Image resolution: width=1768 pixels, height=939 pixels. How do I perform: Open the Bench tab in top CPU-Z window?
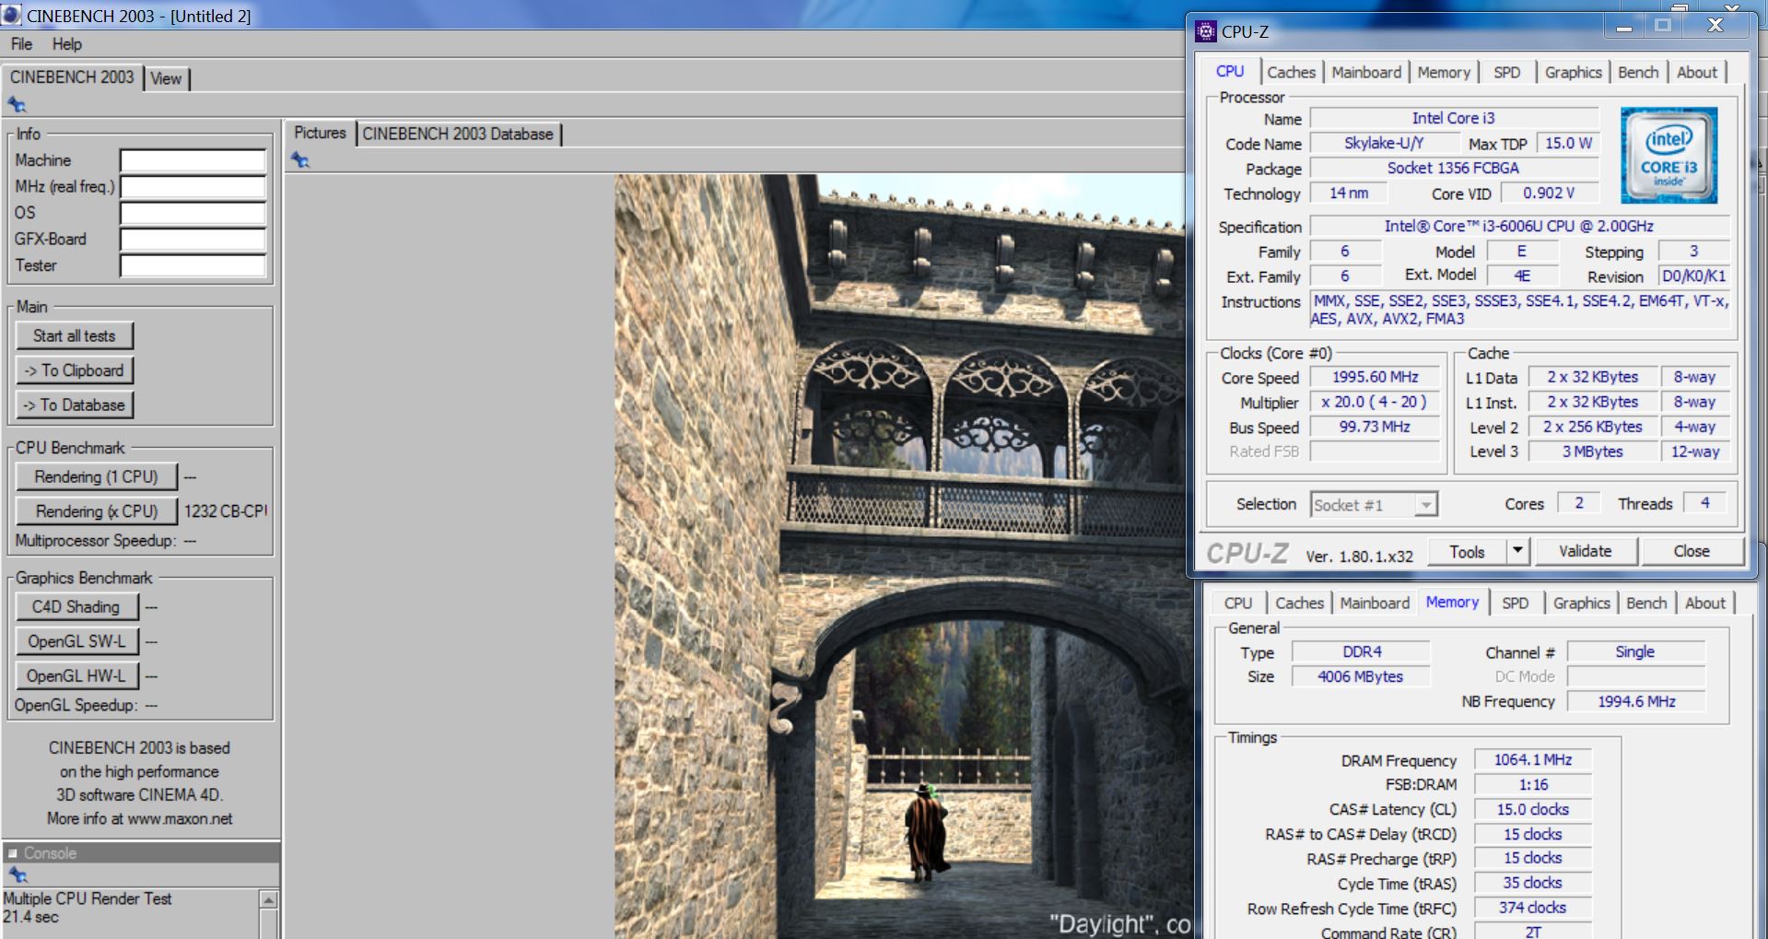point(1638,72)
